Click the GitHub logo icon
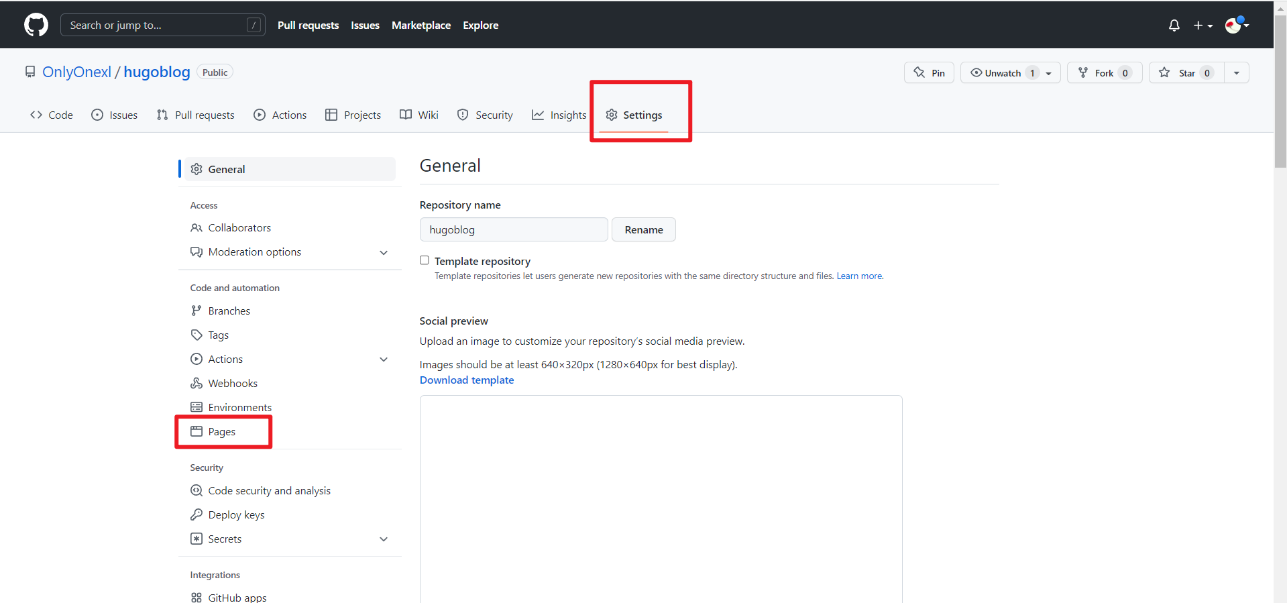Screen dimensions: 1287x603 36,25
